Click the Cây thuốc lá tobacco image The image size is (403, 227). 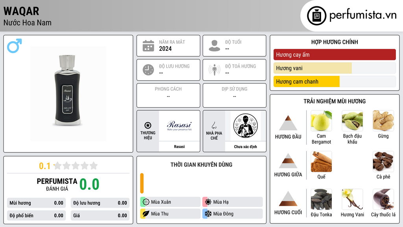pos(383,199)
